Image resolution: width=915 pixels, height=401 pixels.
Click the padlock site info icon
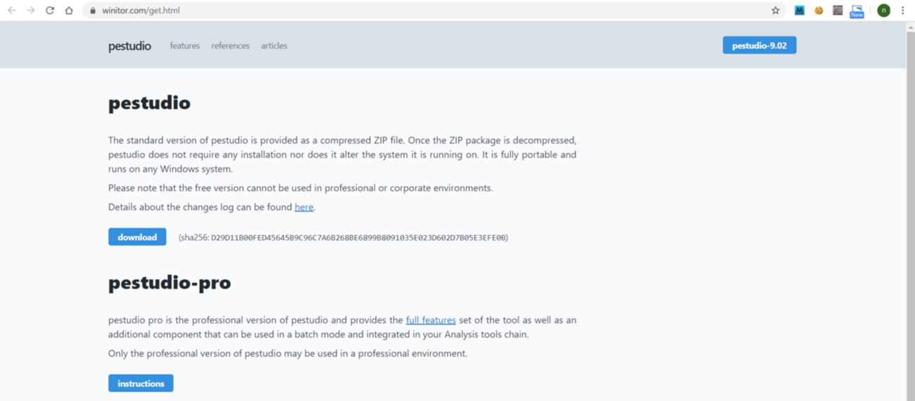pyautogui.click(x=92, y=11)
